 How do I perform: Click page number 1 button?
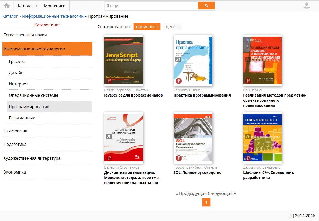point(206,202)
